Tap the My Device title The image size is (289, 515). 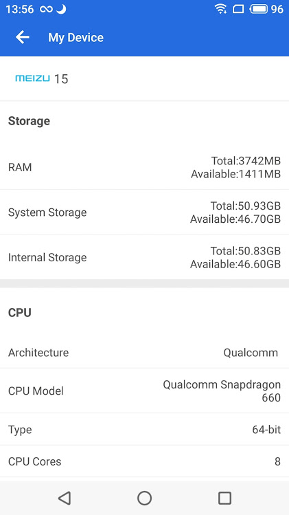76,37
